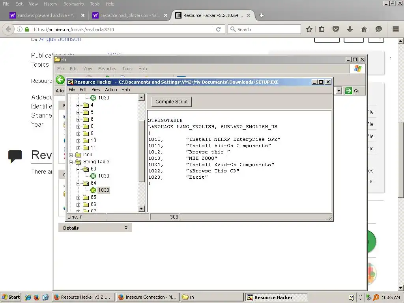The height and width of the screenshot is (303, 404).
Task: Open rh folder taskbar button
Action: [212, 297]
